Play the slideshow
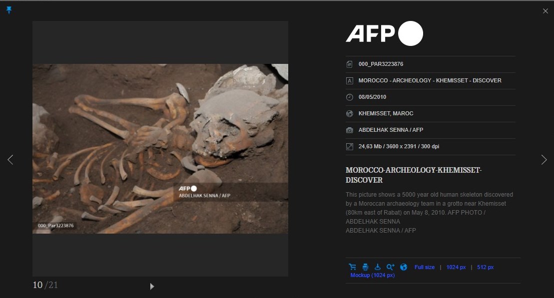 pyautogui.click(x=152, y=286)
